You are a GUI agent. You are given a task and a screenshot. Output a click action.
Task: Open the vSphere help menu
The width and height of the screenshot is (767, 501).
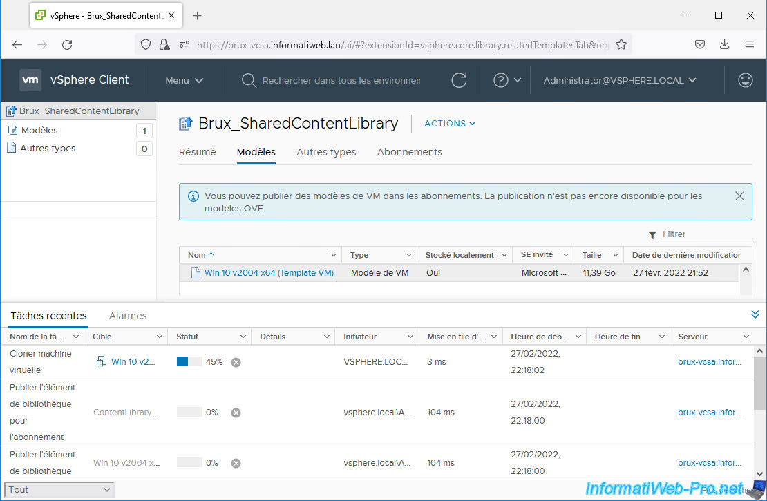tap(506, 80)
